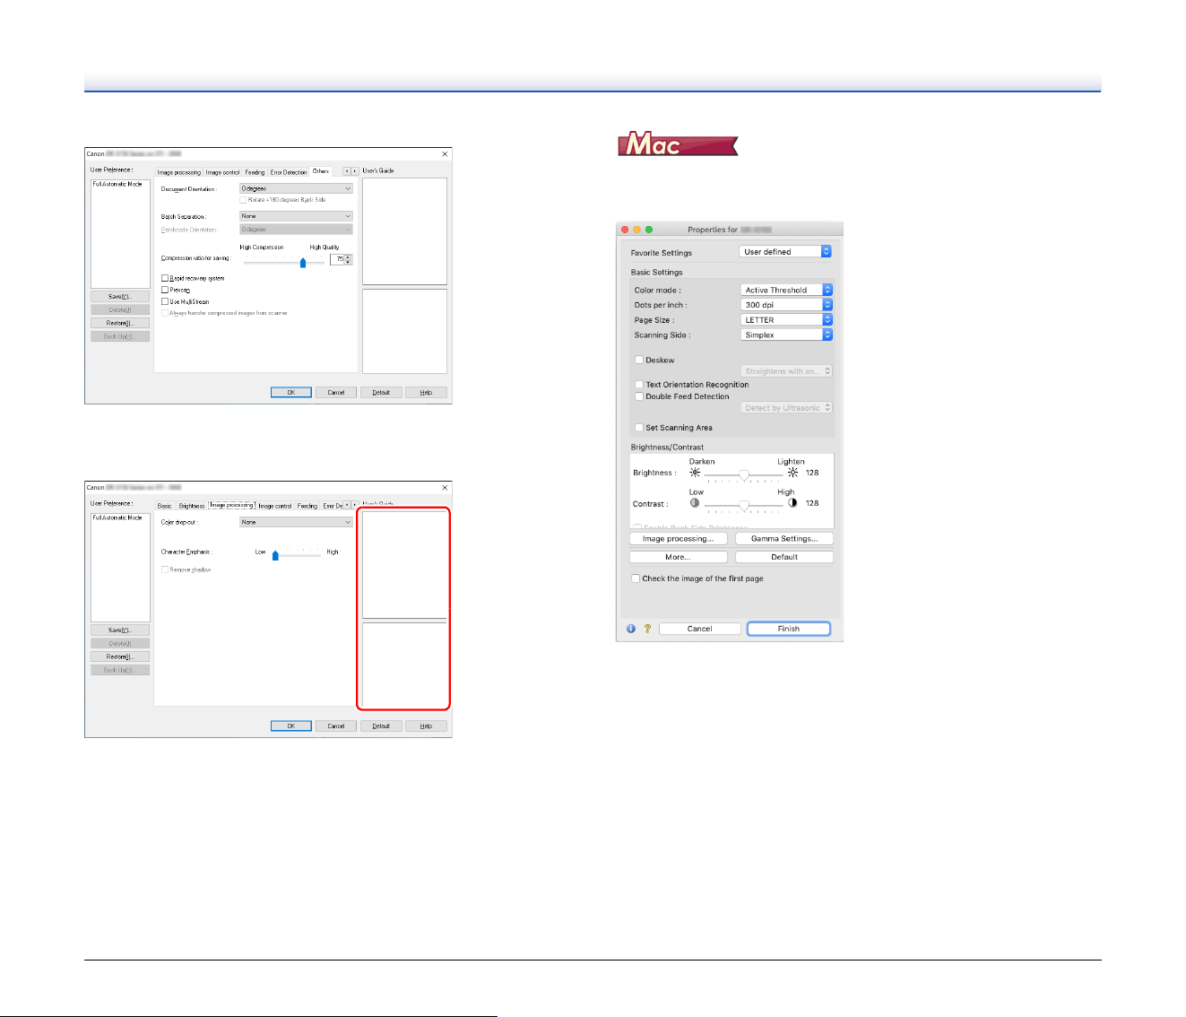Image resolution: width=1186 pixels, height=1017 pixels.
Task: Click the Darken sun icon beside Brightness
Action: pos(695,473)
